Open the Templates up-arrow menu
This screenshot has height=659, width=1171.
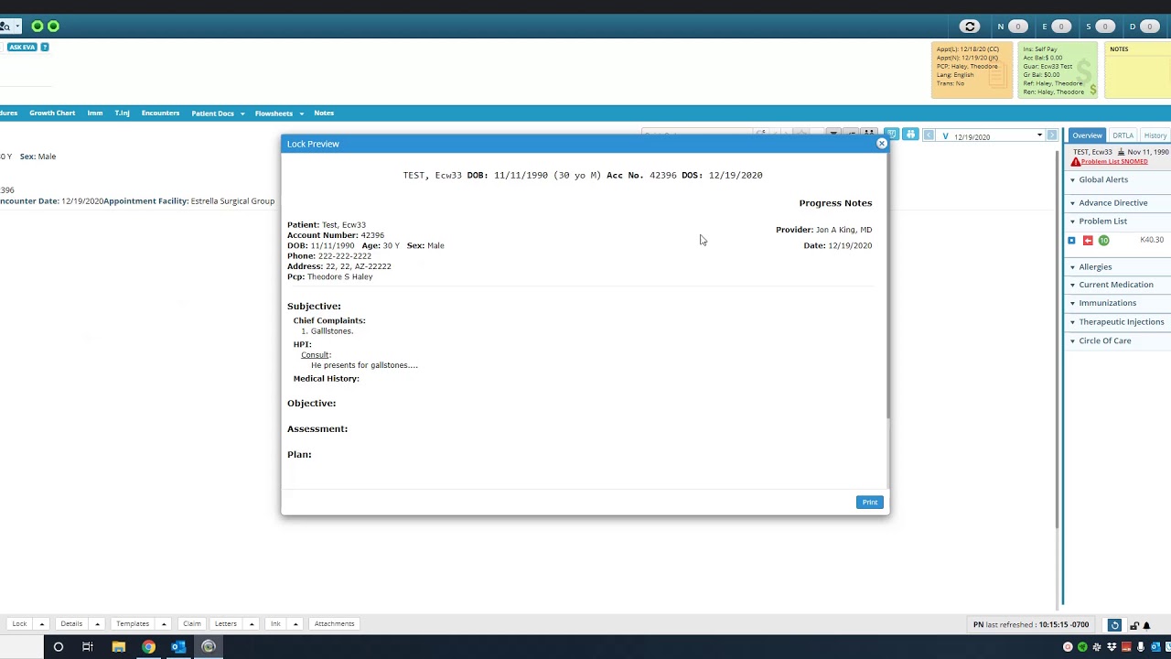[164, 624]
